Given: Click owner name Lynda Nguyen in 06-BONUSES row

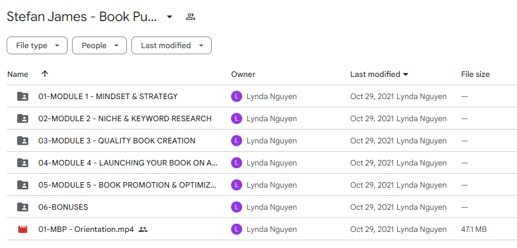Looking at the screenshot, I should 272,207.
